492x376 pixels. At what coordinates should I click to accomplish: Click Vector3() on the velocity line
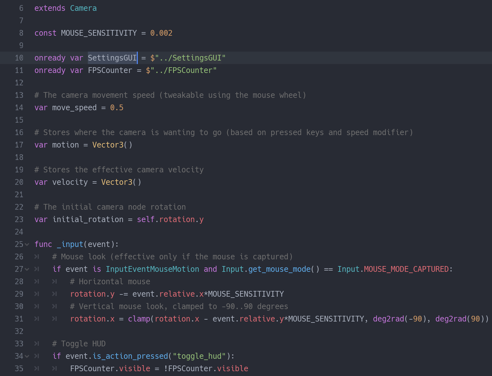[x=121, y=182]
